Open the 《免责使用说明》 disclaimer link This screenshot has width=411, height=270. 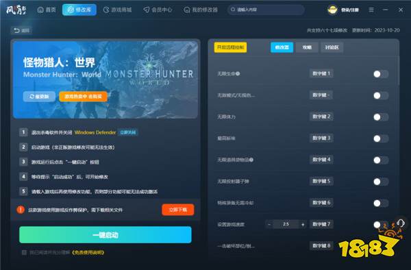(88, 252)
